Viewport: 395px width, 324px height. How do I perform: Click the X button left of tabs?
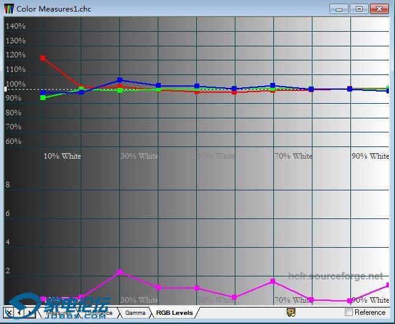[9, 312]
